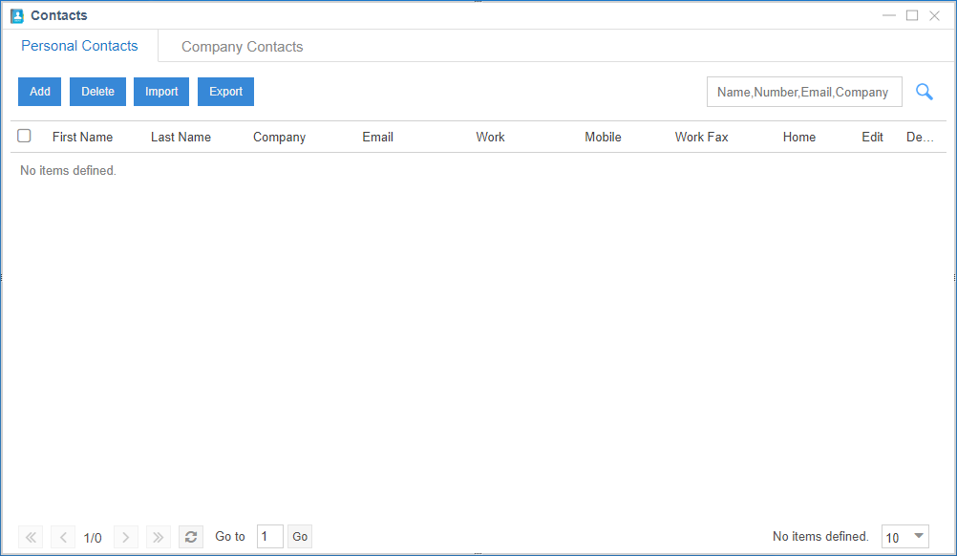The image size is (957, 556).
Task: Refresh the contacts list
Action: click(191, 537)
